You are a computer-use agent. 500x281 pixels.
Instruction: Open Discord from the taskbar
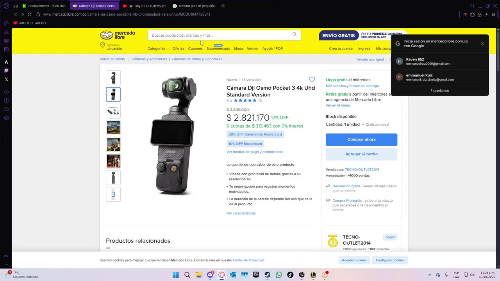pos(210,275)
